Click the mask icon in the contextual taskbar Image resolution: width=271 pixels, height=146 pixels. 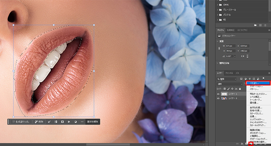click(62, 122)
